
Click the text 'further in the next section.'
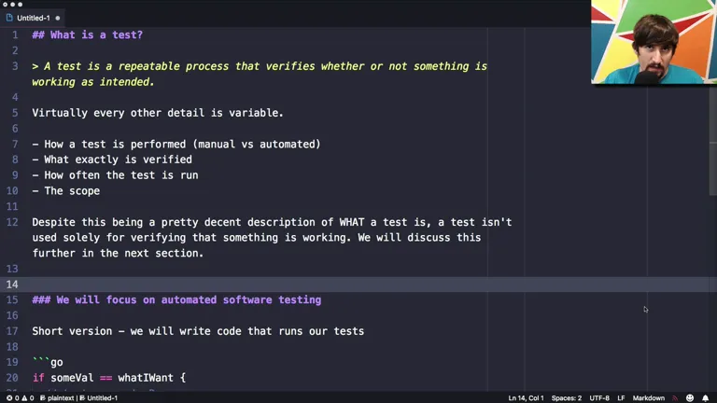pyautogui.click(x=118, y=253)
